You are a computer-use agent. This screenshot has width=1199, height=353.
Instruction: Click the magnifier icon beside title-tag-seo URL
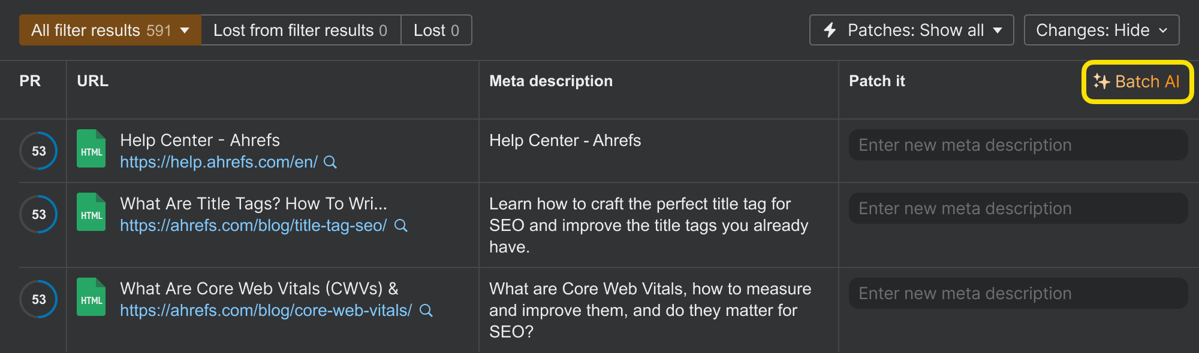(401, 226)
